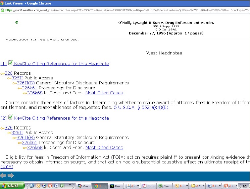Click the citation 951 F.Supp. 1413
This screenshot has height=189, width=250.
point(166,26)
